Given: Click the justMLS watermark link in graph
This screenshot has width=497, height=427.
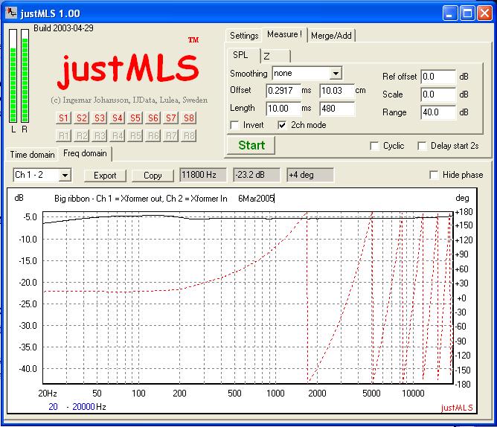Looking at the screenshot, I should coord(457,408).
